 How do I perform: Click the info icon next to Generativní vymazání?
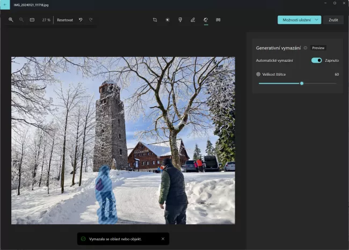(306, 48)
